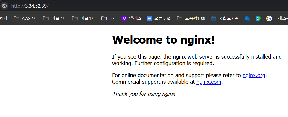Screen dimensions: 288x117
Task: Open the 국회도서관 bookmark
Action: tap(225, 18)
